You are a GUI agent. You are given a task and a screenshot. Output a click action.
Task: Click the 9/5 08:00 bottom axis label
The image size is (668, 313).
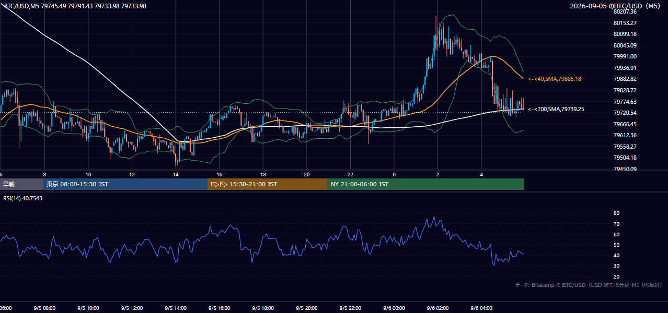tap(44, 308)
